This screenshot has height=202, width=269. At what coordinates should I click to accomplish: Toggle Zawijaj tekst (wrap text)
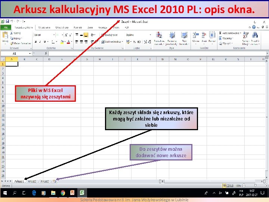tap(109, 35)
